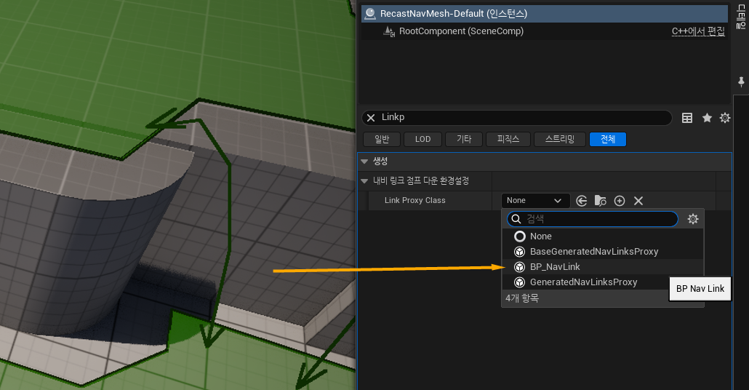This screenshot has height=390, width=749.
Task: Select the 전체 filter tab
Action: 608,139
